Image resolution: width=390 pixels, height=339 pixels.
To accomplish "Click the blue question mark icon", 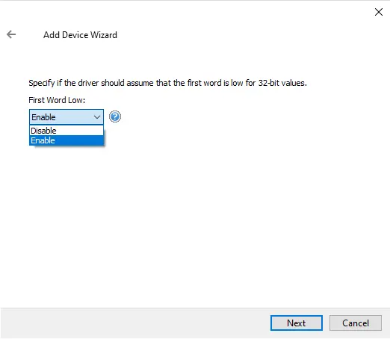I will (115, 116).
